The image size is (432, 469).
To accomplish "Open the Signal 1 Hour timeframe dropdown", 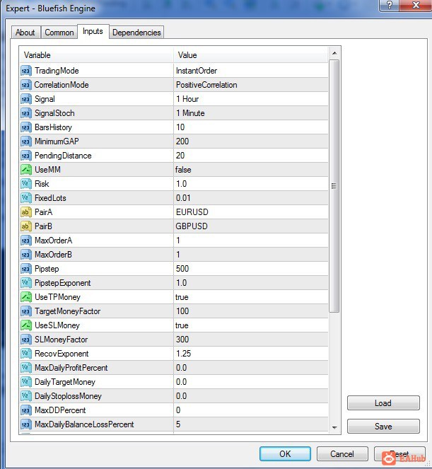I will point(250,99).
